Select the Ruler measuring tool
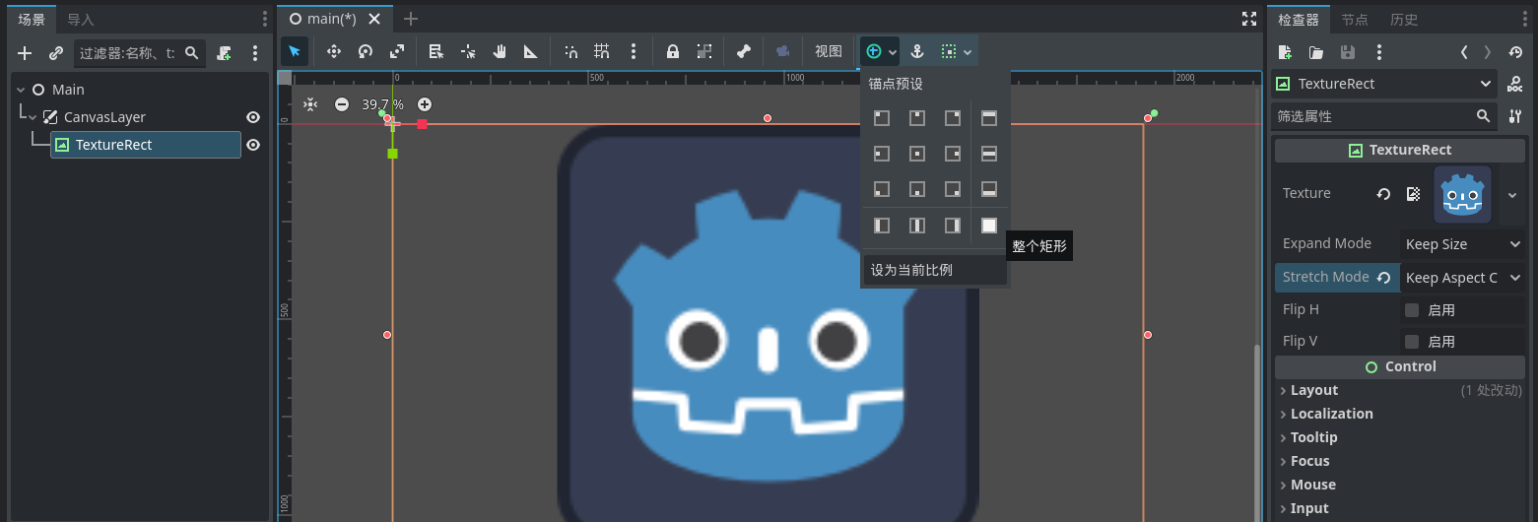The image size is (1538, 522). [531, 51]
